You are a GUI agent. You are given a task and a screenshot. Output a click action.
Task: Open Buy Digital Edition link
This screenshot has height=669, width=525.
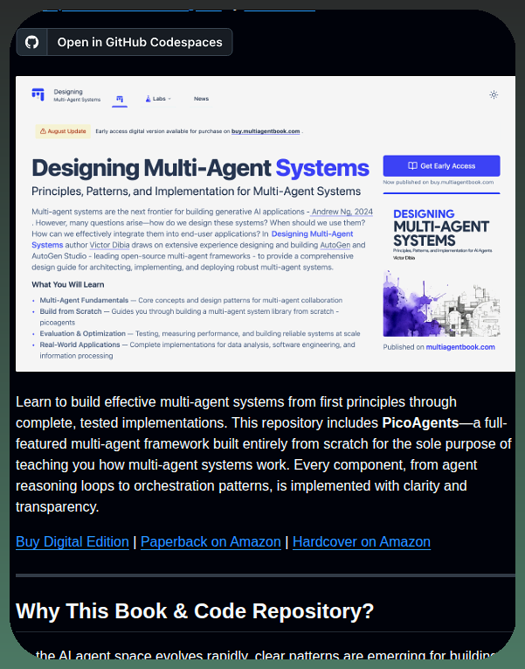[x=73, y=542]
